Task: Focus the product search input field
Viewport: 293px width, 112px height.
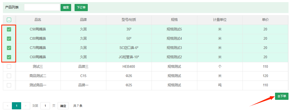Action: [42, 7]
